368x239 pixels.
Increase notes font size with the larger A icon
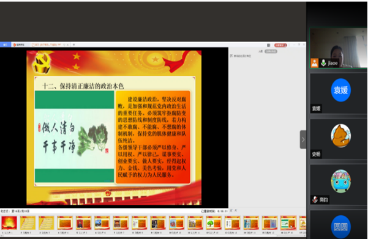[x=231, y=211]
